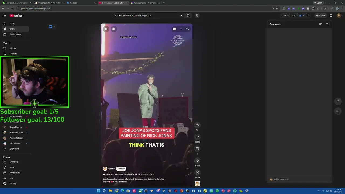Click the trophy icon in the stats bar

(x=308, y=16)
